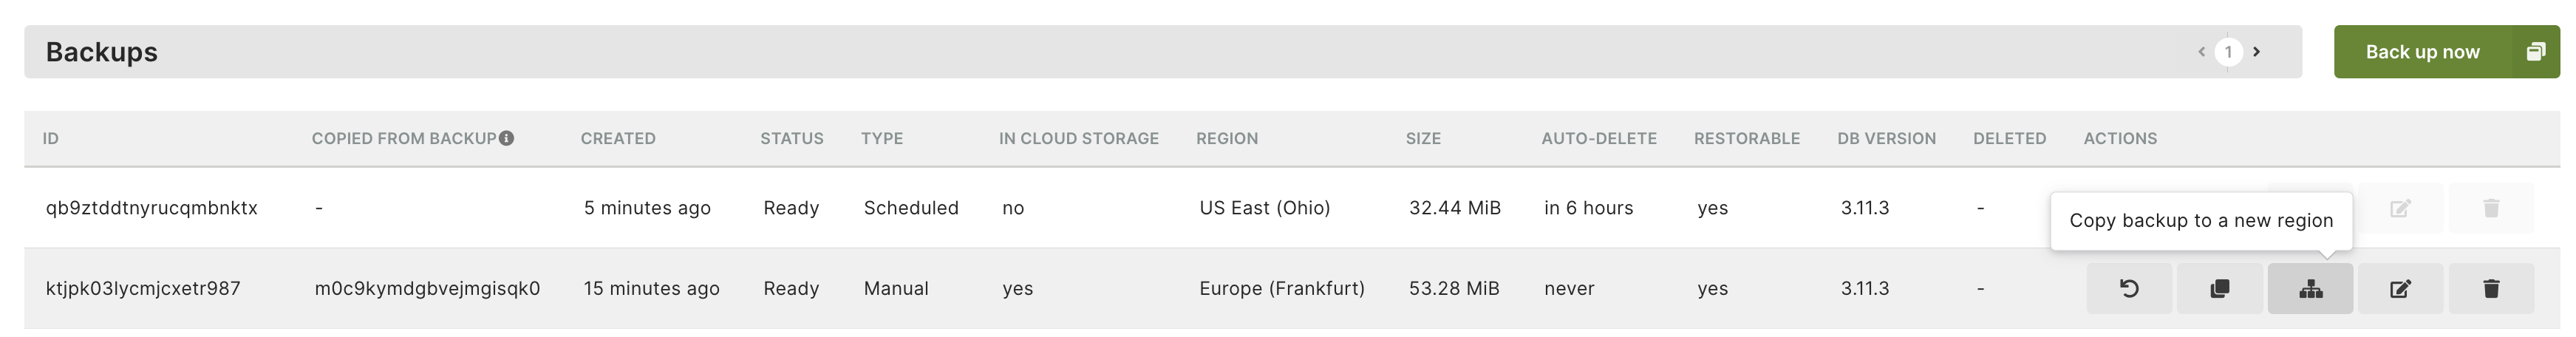Show info about Copied From Backup column

(x=506, y=138)
